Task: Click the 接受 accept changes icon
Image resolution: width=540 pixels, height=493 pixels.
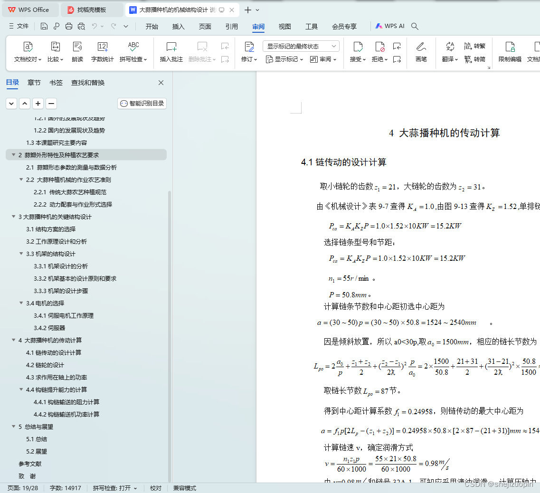Action: pyautogui.click(x=358, y=47)
